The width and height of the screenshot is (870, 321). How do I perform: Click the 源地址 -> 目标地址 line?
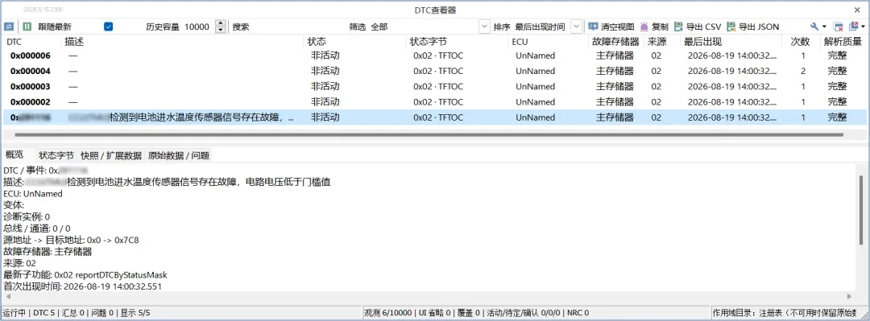pos(71,240)
